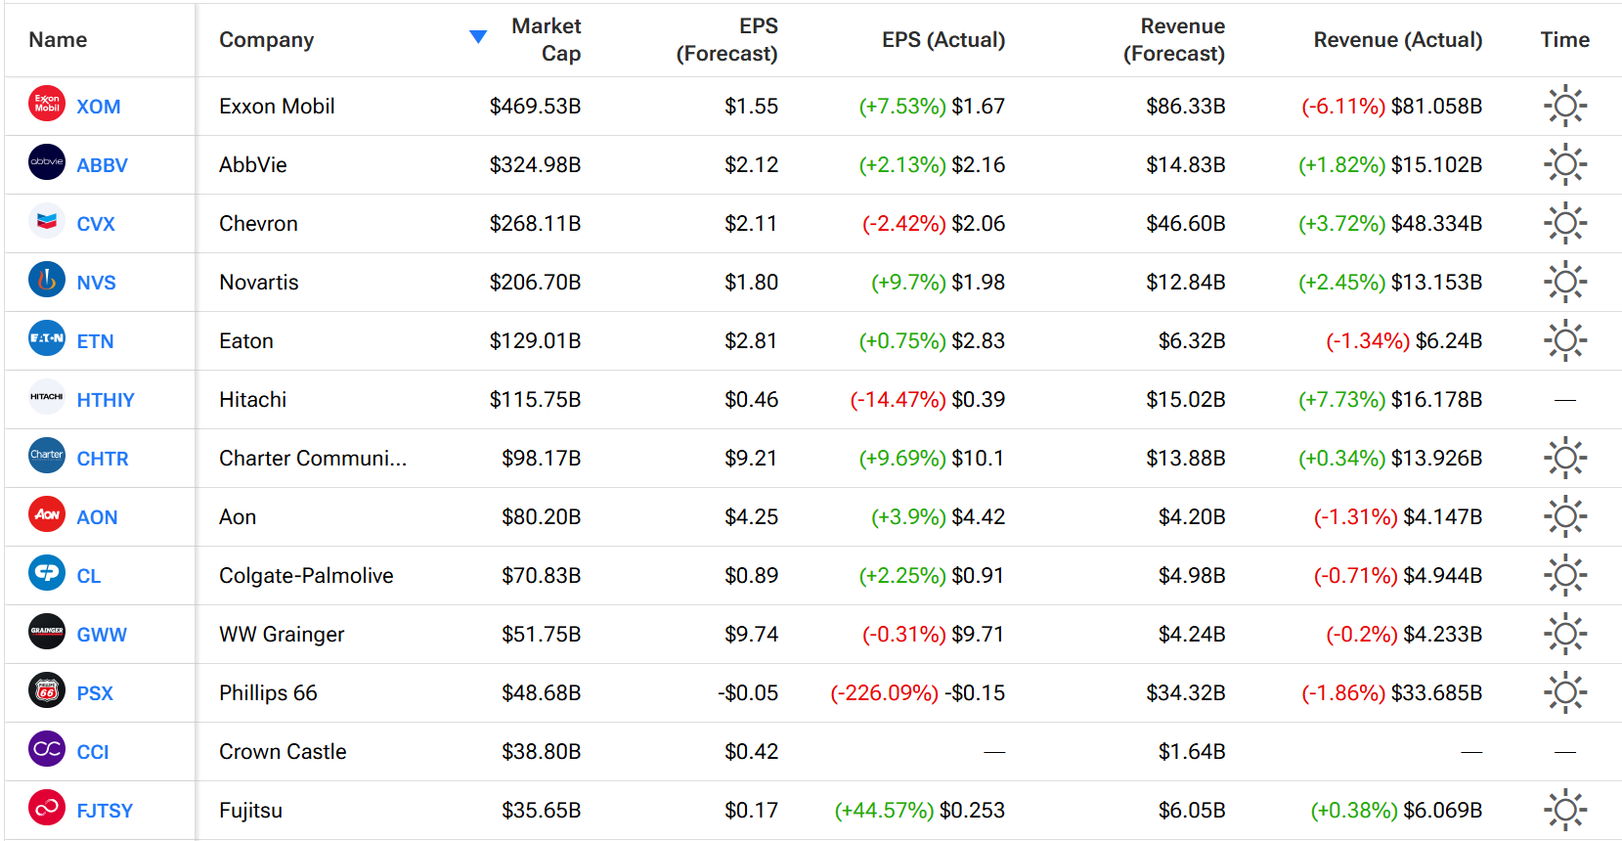The height and width of the screenshot is (841, 1622).
Task: Open the XOM ticker link
Action: [99, 107]
